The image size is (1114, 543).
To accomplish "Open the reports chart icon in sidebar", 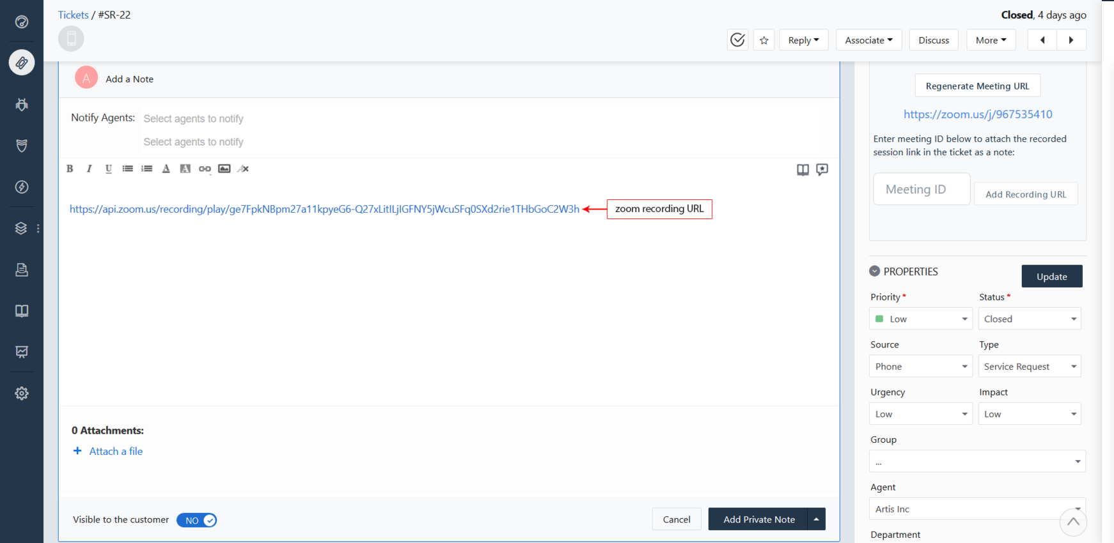I will click(x=22, y=352).
